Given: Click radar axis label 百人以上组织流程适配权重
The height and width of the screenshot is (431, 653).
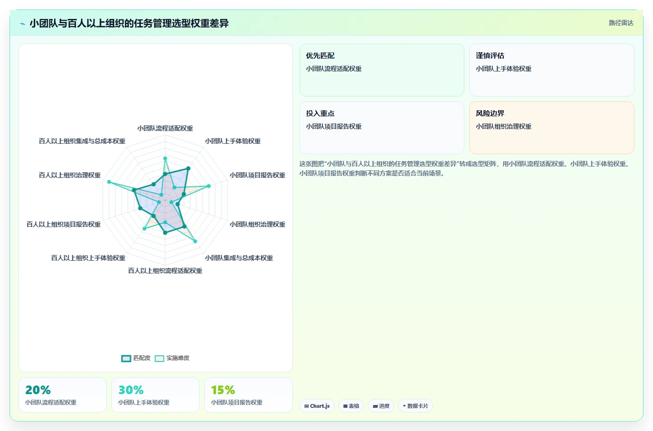Looking at the screenshot, I should (165, 271).
